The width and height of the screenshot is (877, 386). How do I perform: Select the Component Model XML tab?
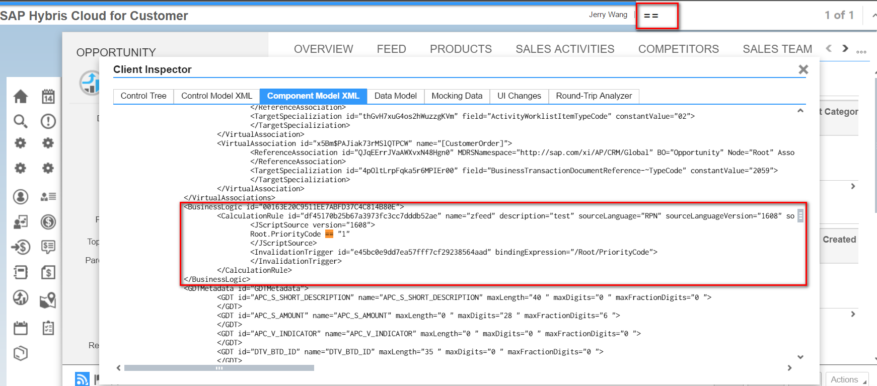click(x=313, y=96)
